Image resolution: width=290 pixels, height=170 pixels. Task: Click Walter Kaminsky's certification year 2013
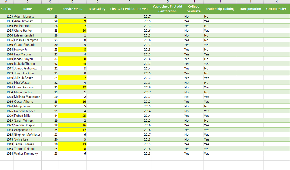pyautogui.click(x=129, y=154)
